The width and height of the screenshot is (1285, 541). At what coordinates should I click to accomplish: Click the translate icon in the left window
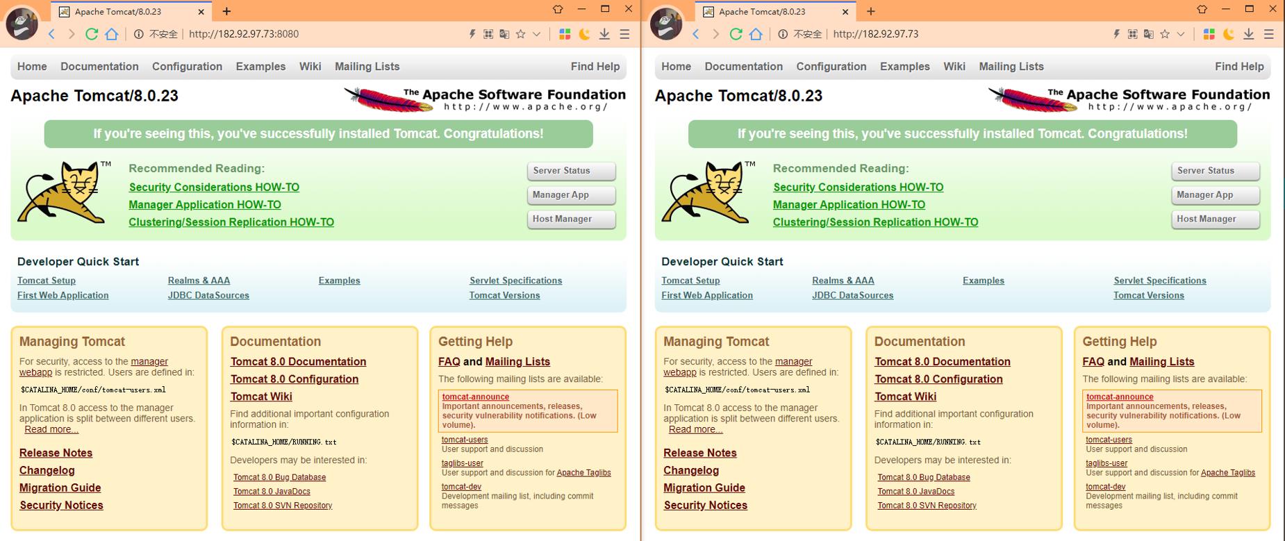(505, 34)
